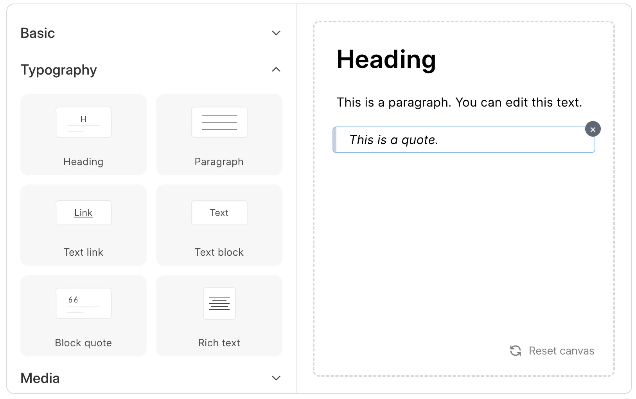
Task: Click the Block quote marks icon
Action: click(83, 303)
